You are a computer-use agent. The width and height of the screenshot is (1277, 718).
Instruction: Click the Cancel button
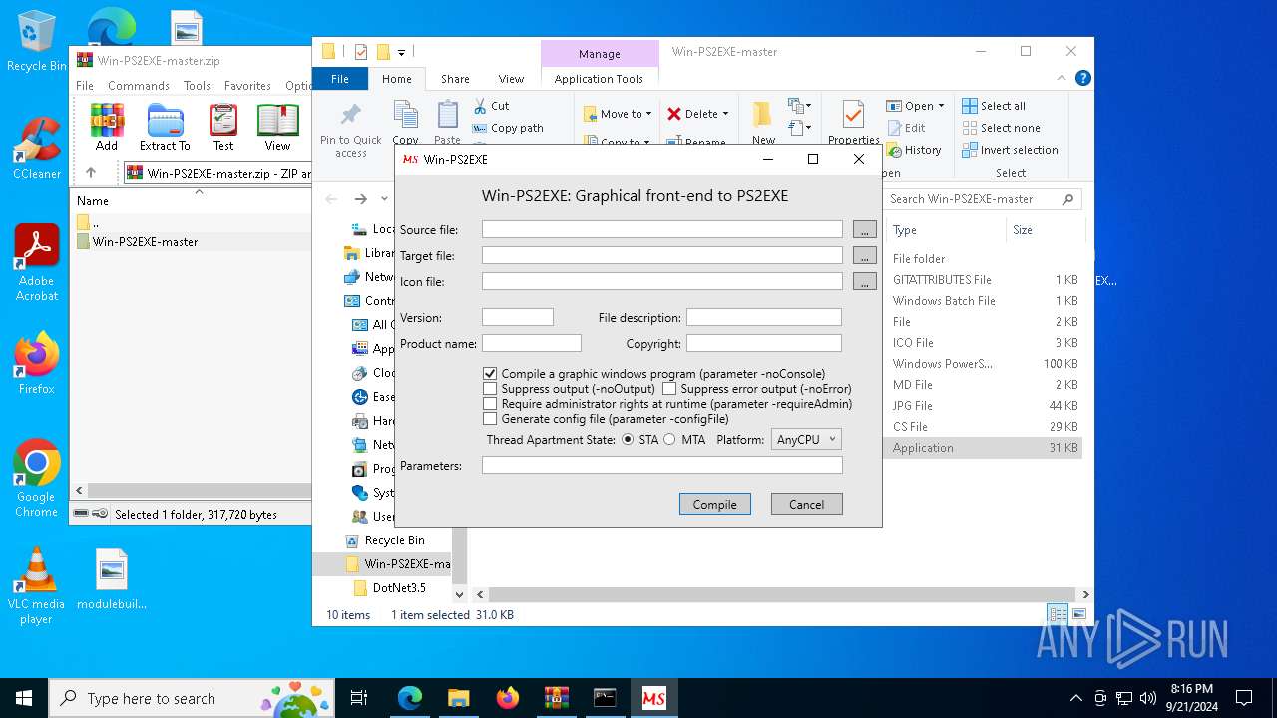(807, 504)
